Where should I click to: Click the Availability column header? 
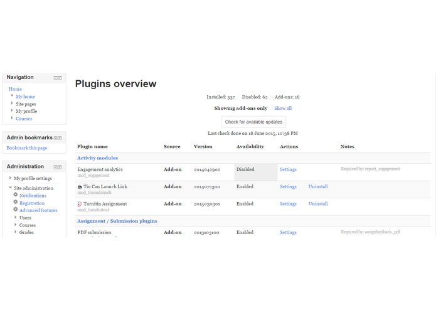click(250, 146)
